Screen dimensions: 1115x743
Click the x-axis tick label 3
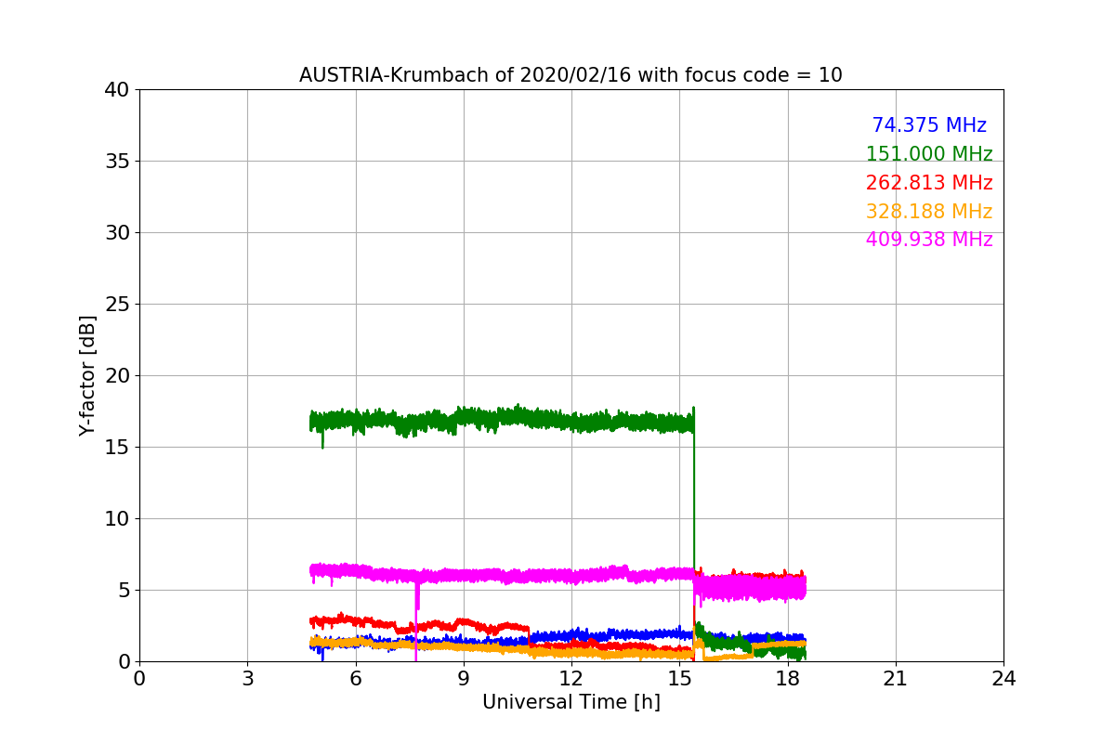pyautogui.click(x=247, y=679)
